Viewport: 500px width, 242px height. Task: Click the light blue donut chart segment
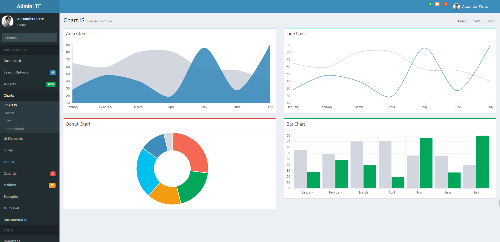click(146, 171)
